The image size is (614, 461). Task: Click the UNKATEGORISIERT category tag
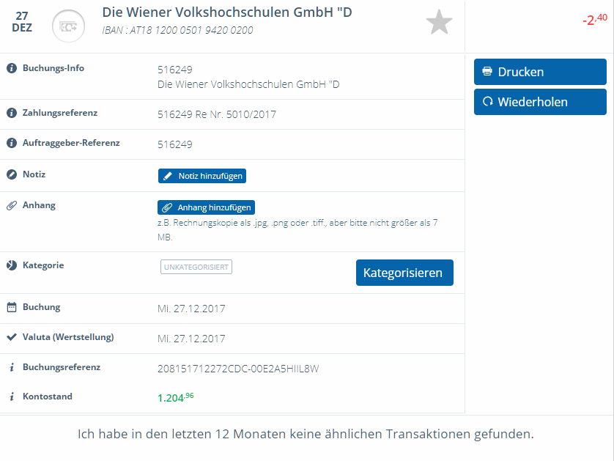pyautogui.click(x=196, y=267)
